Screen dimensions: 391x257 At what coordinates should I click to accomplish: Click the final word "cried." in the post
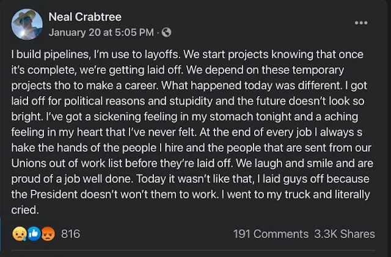click(x=26, y=209)
